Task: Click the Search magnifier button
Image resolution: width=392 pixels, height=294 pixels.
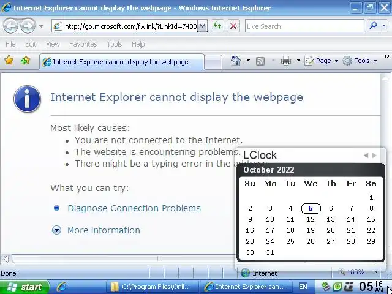Action: [373, 26]
